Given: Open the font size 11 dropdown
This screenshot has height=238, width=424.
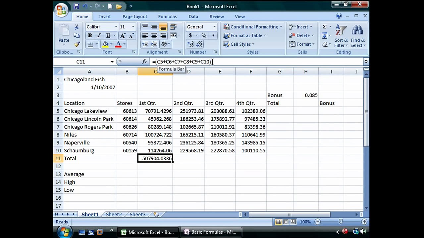Looking at the screenshot, I should coord(133,27).
